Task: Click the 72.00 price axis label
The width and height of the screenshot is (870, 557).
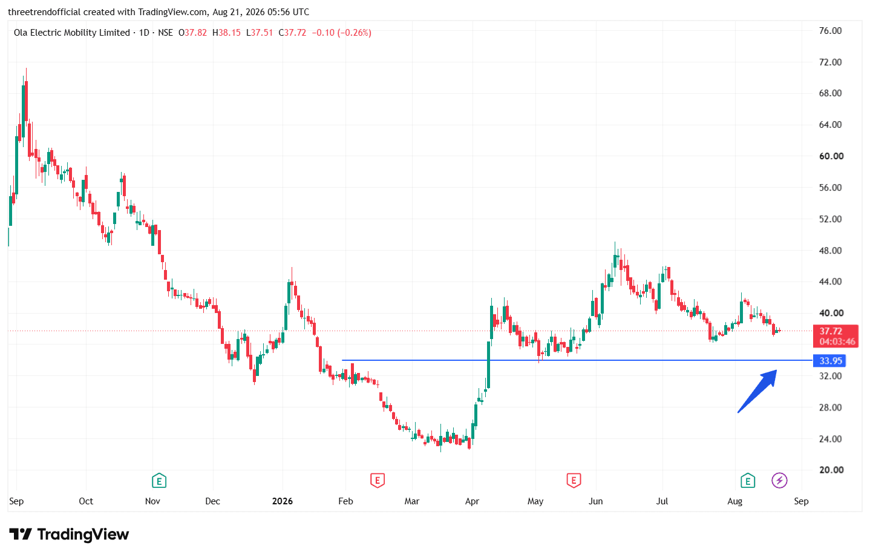Action: point(830,62)
